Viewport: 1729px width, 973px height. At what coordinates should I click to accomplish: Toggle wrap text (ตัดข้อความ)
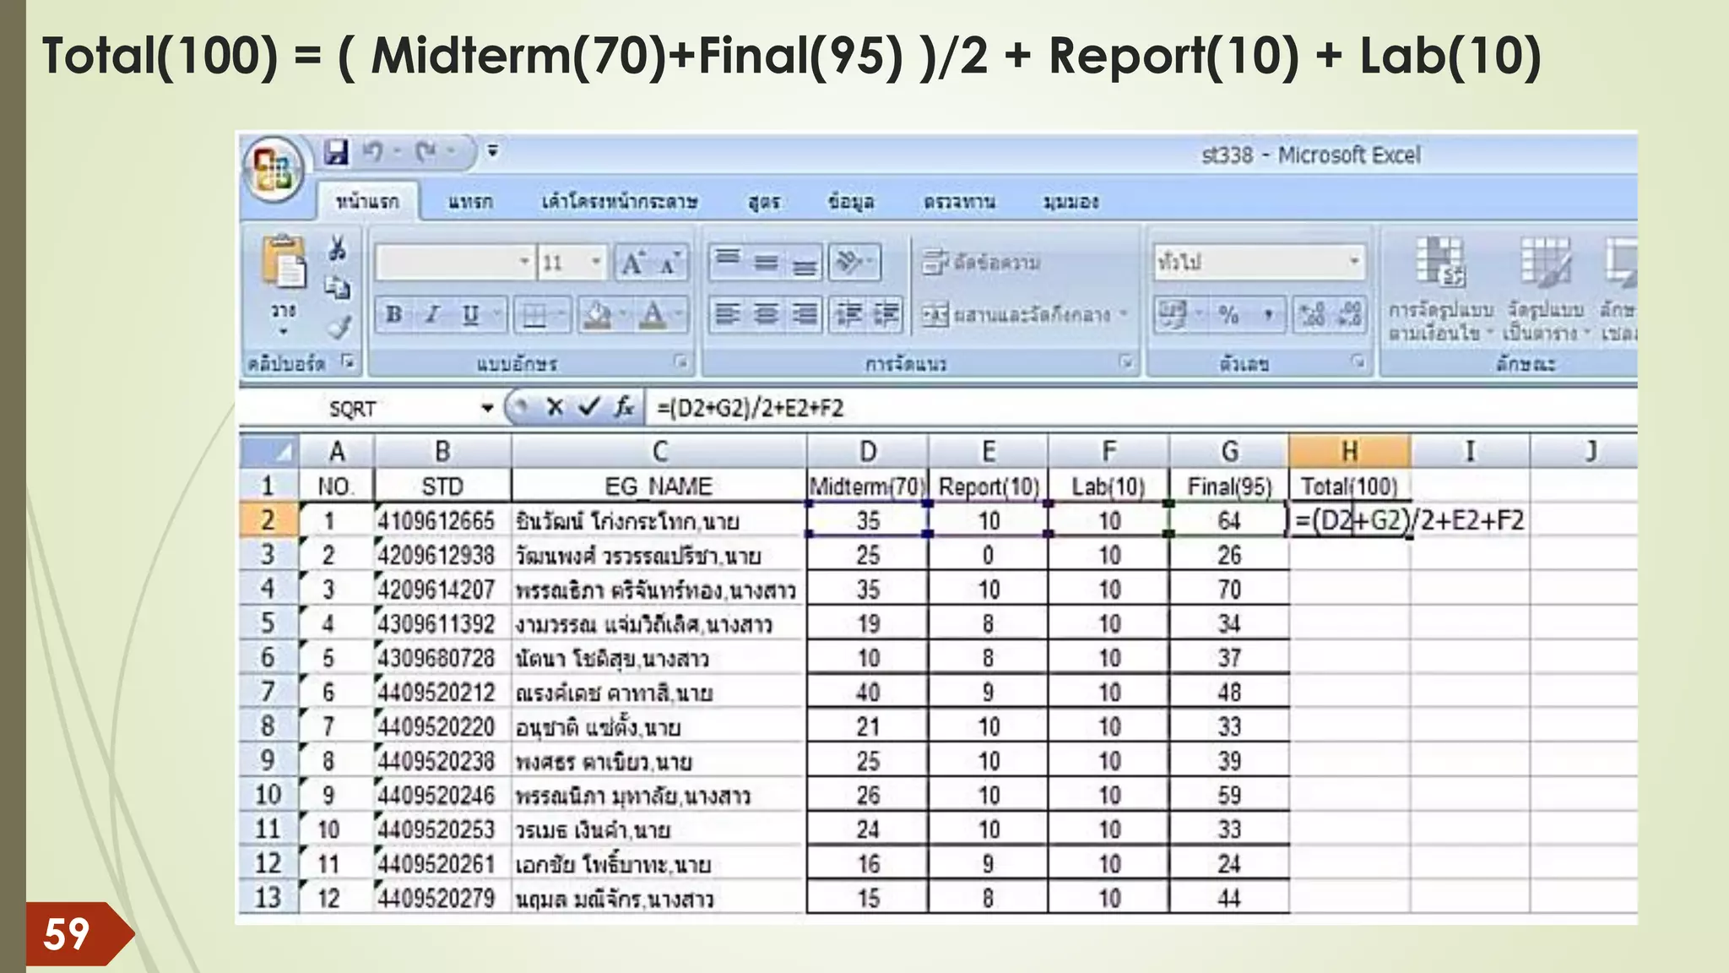click(x=982, y=263)
